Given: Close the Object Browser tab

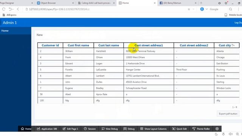Looking at the screenshot, I should [x=73, y=3].
